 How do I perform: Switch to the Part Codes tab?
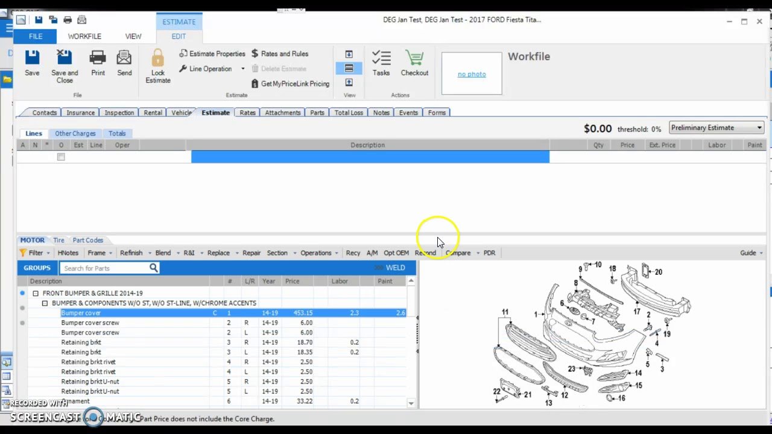pyautogui.click(x=88, y=240)
